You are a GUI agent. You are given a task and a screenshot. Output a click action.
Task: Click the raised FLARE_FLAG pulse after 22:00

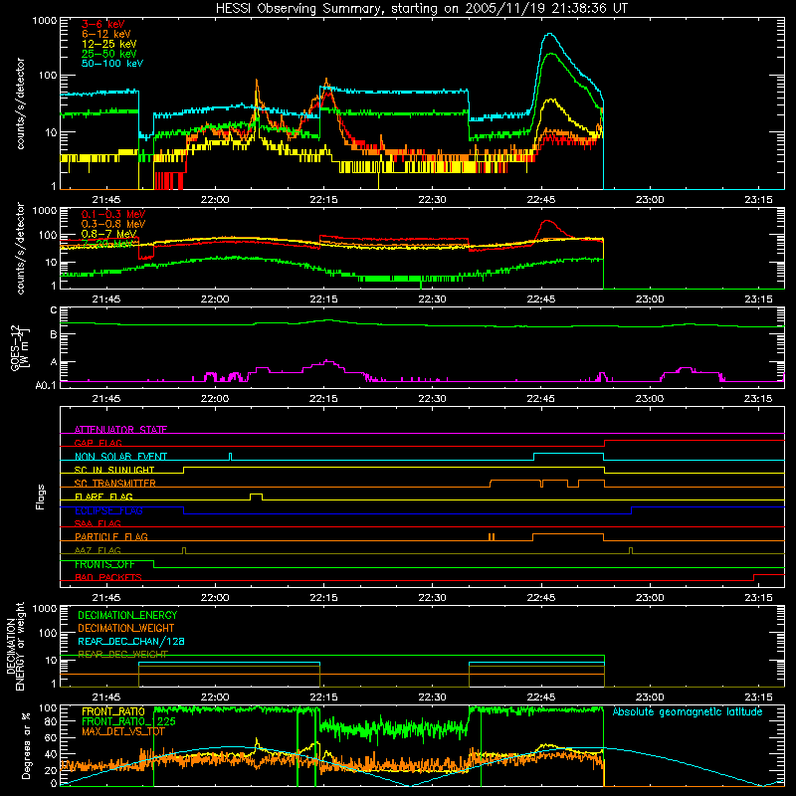(257, 495)
